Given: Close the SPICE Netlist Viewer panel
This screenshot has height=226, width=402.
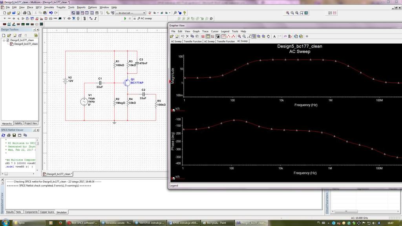Looking at the screenshot, I should pyautogui.click(x=38, y=130).
